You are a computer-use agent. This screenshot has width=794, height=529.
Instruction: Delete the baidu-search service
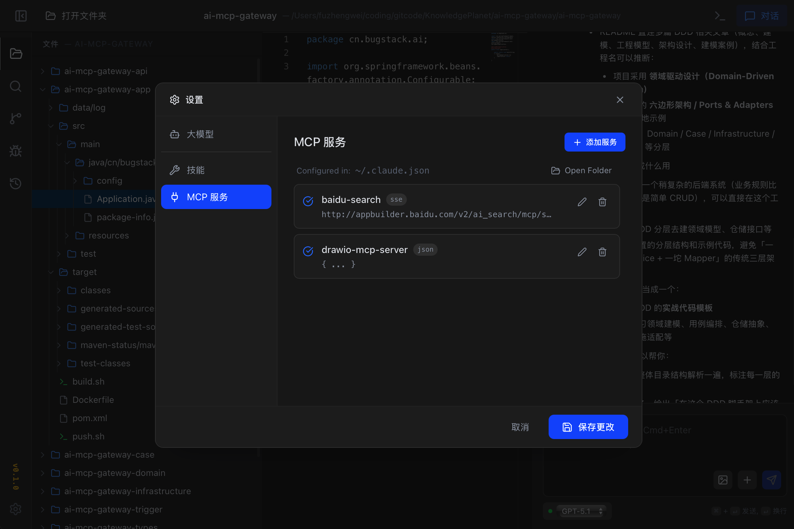[602, 202]
